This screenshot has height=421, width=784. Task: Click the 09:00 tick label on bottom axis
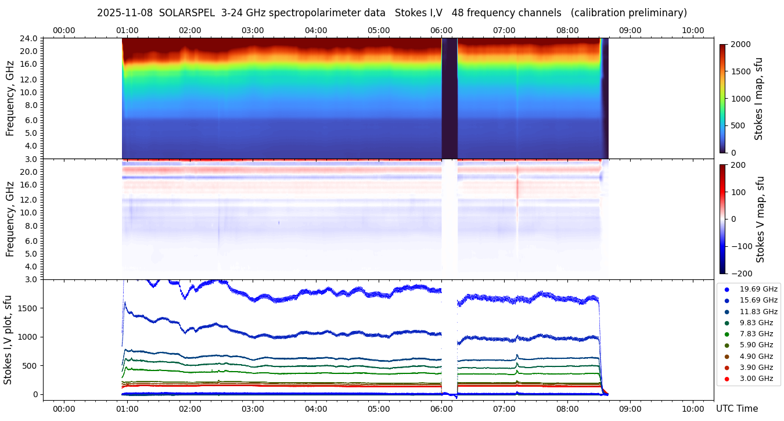(630, 409)
